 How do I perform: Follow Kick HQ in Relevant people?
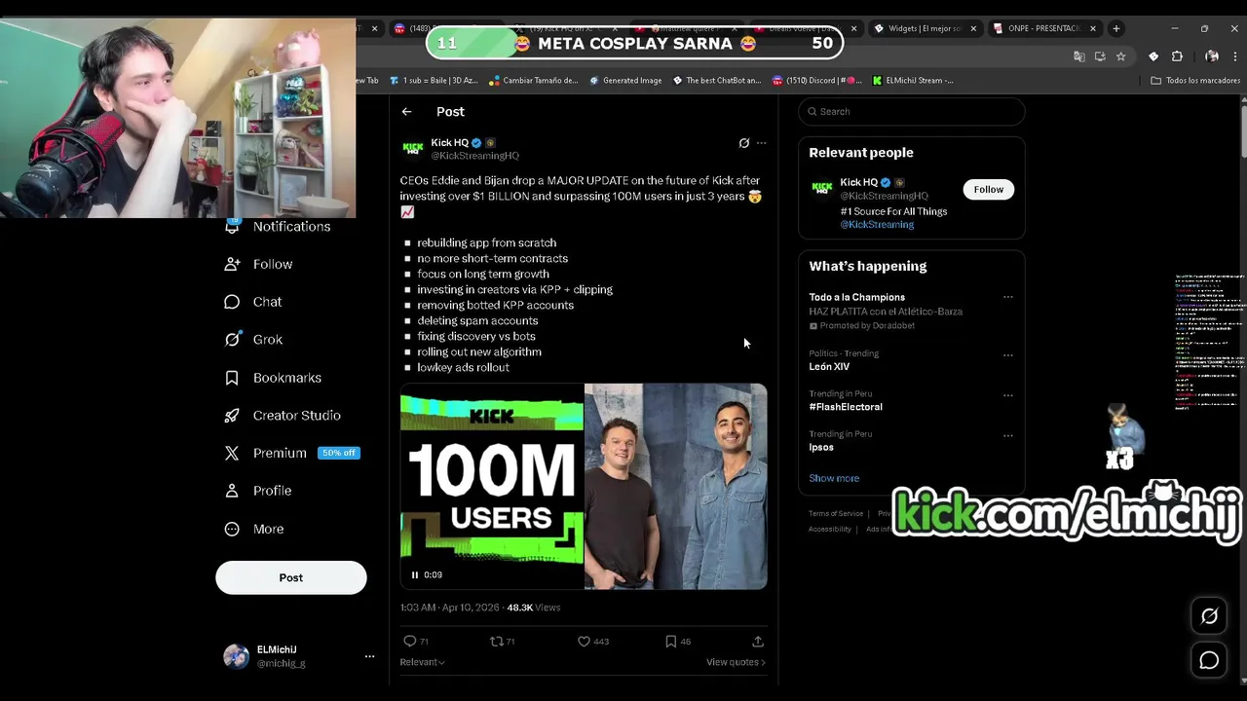click(x=988, y=190)
